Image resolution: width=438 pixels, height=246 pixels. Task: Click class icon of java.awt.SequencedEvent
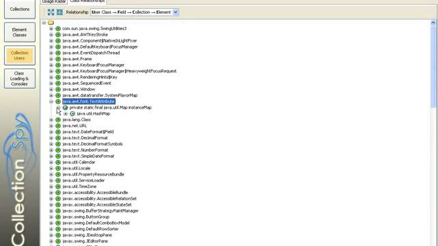tap(58, 83)
